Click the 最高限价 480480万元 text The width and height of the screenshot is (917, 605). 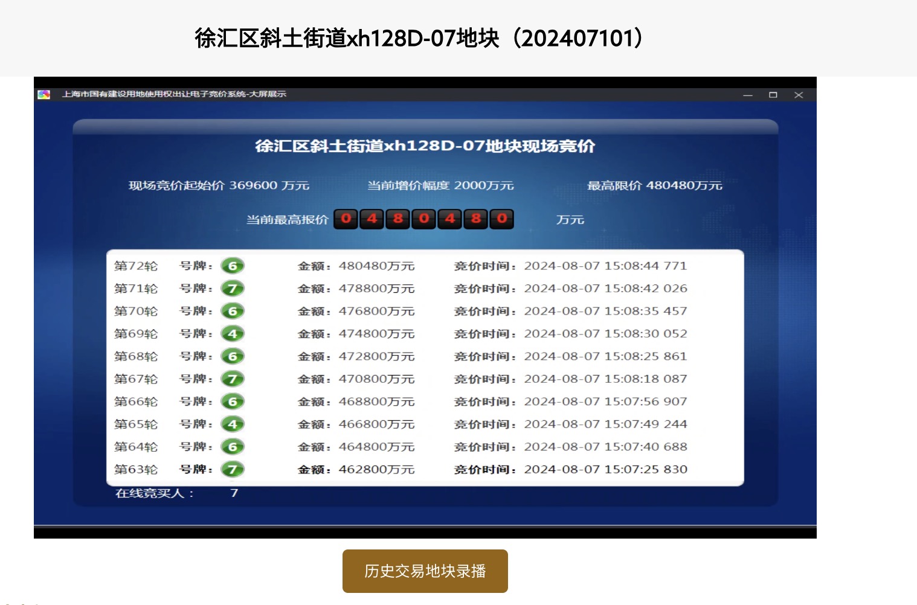click(x=655, y=186)
